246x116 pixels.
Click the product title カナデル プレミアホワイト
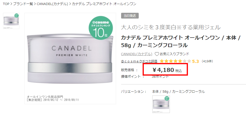180,42
